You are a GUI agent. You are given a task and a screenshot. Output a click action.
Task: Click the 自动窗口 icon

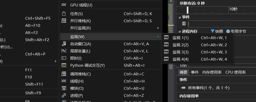[64, 44]
